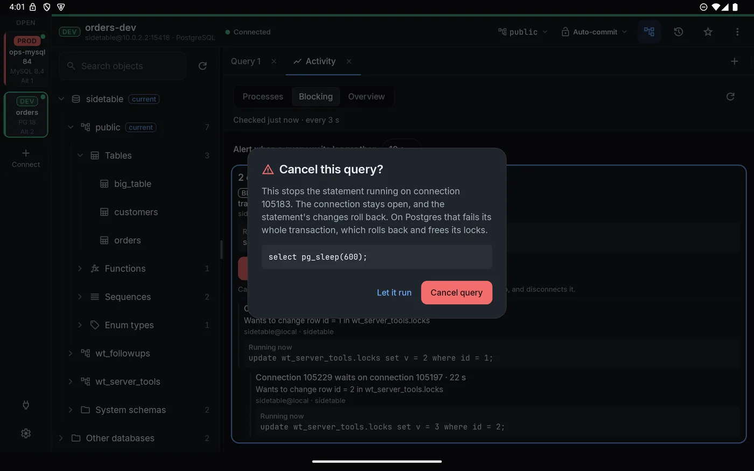Click the Sequences list icon

tap(95, 297)
